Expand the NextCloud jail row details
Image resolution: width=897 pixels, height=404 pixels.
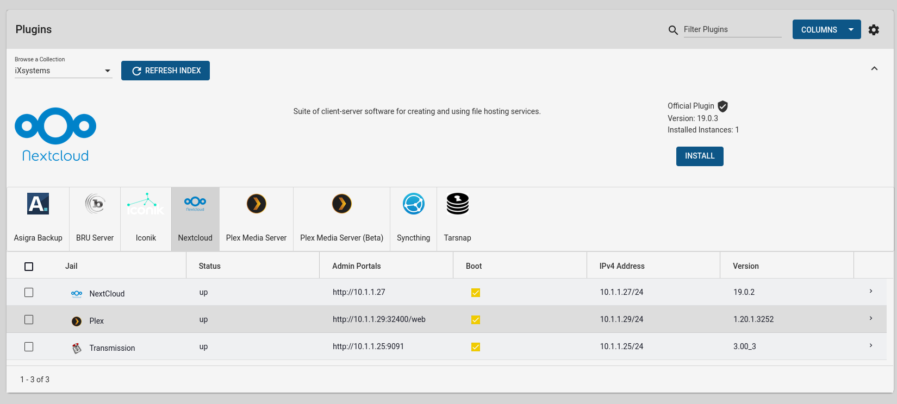click(x=871, y=291)
